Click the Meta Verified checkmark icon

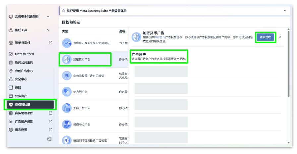coord(11,54)
